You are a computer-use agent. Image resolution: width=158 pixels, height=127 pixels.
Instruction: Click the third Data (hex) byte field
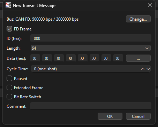point(59,58)
